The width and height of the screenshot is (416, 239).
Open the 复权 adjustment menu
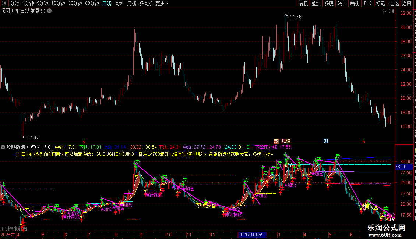click(x=303, y=3)
